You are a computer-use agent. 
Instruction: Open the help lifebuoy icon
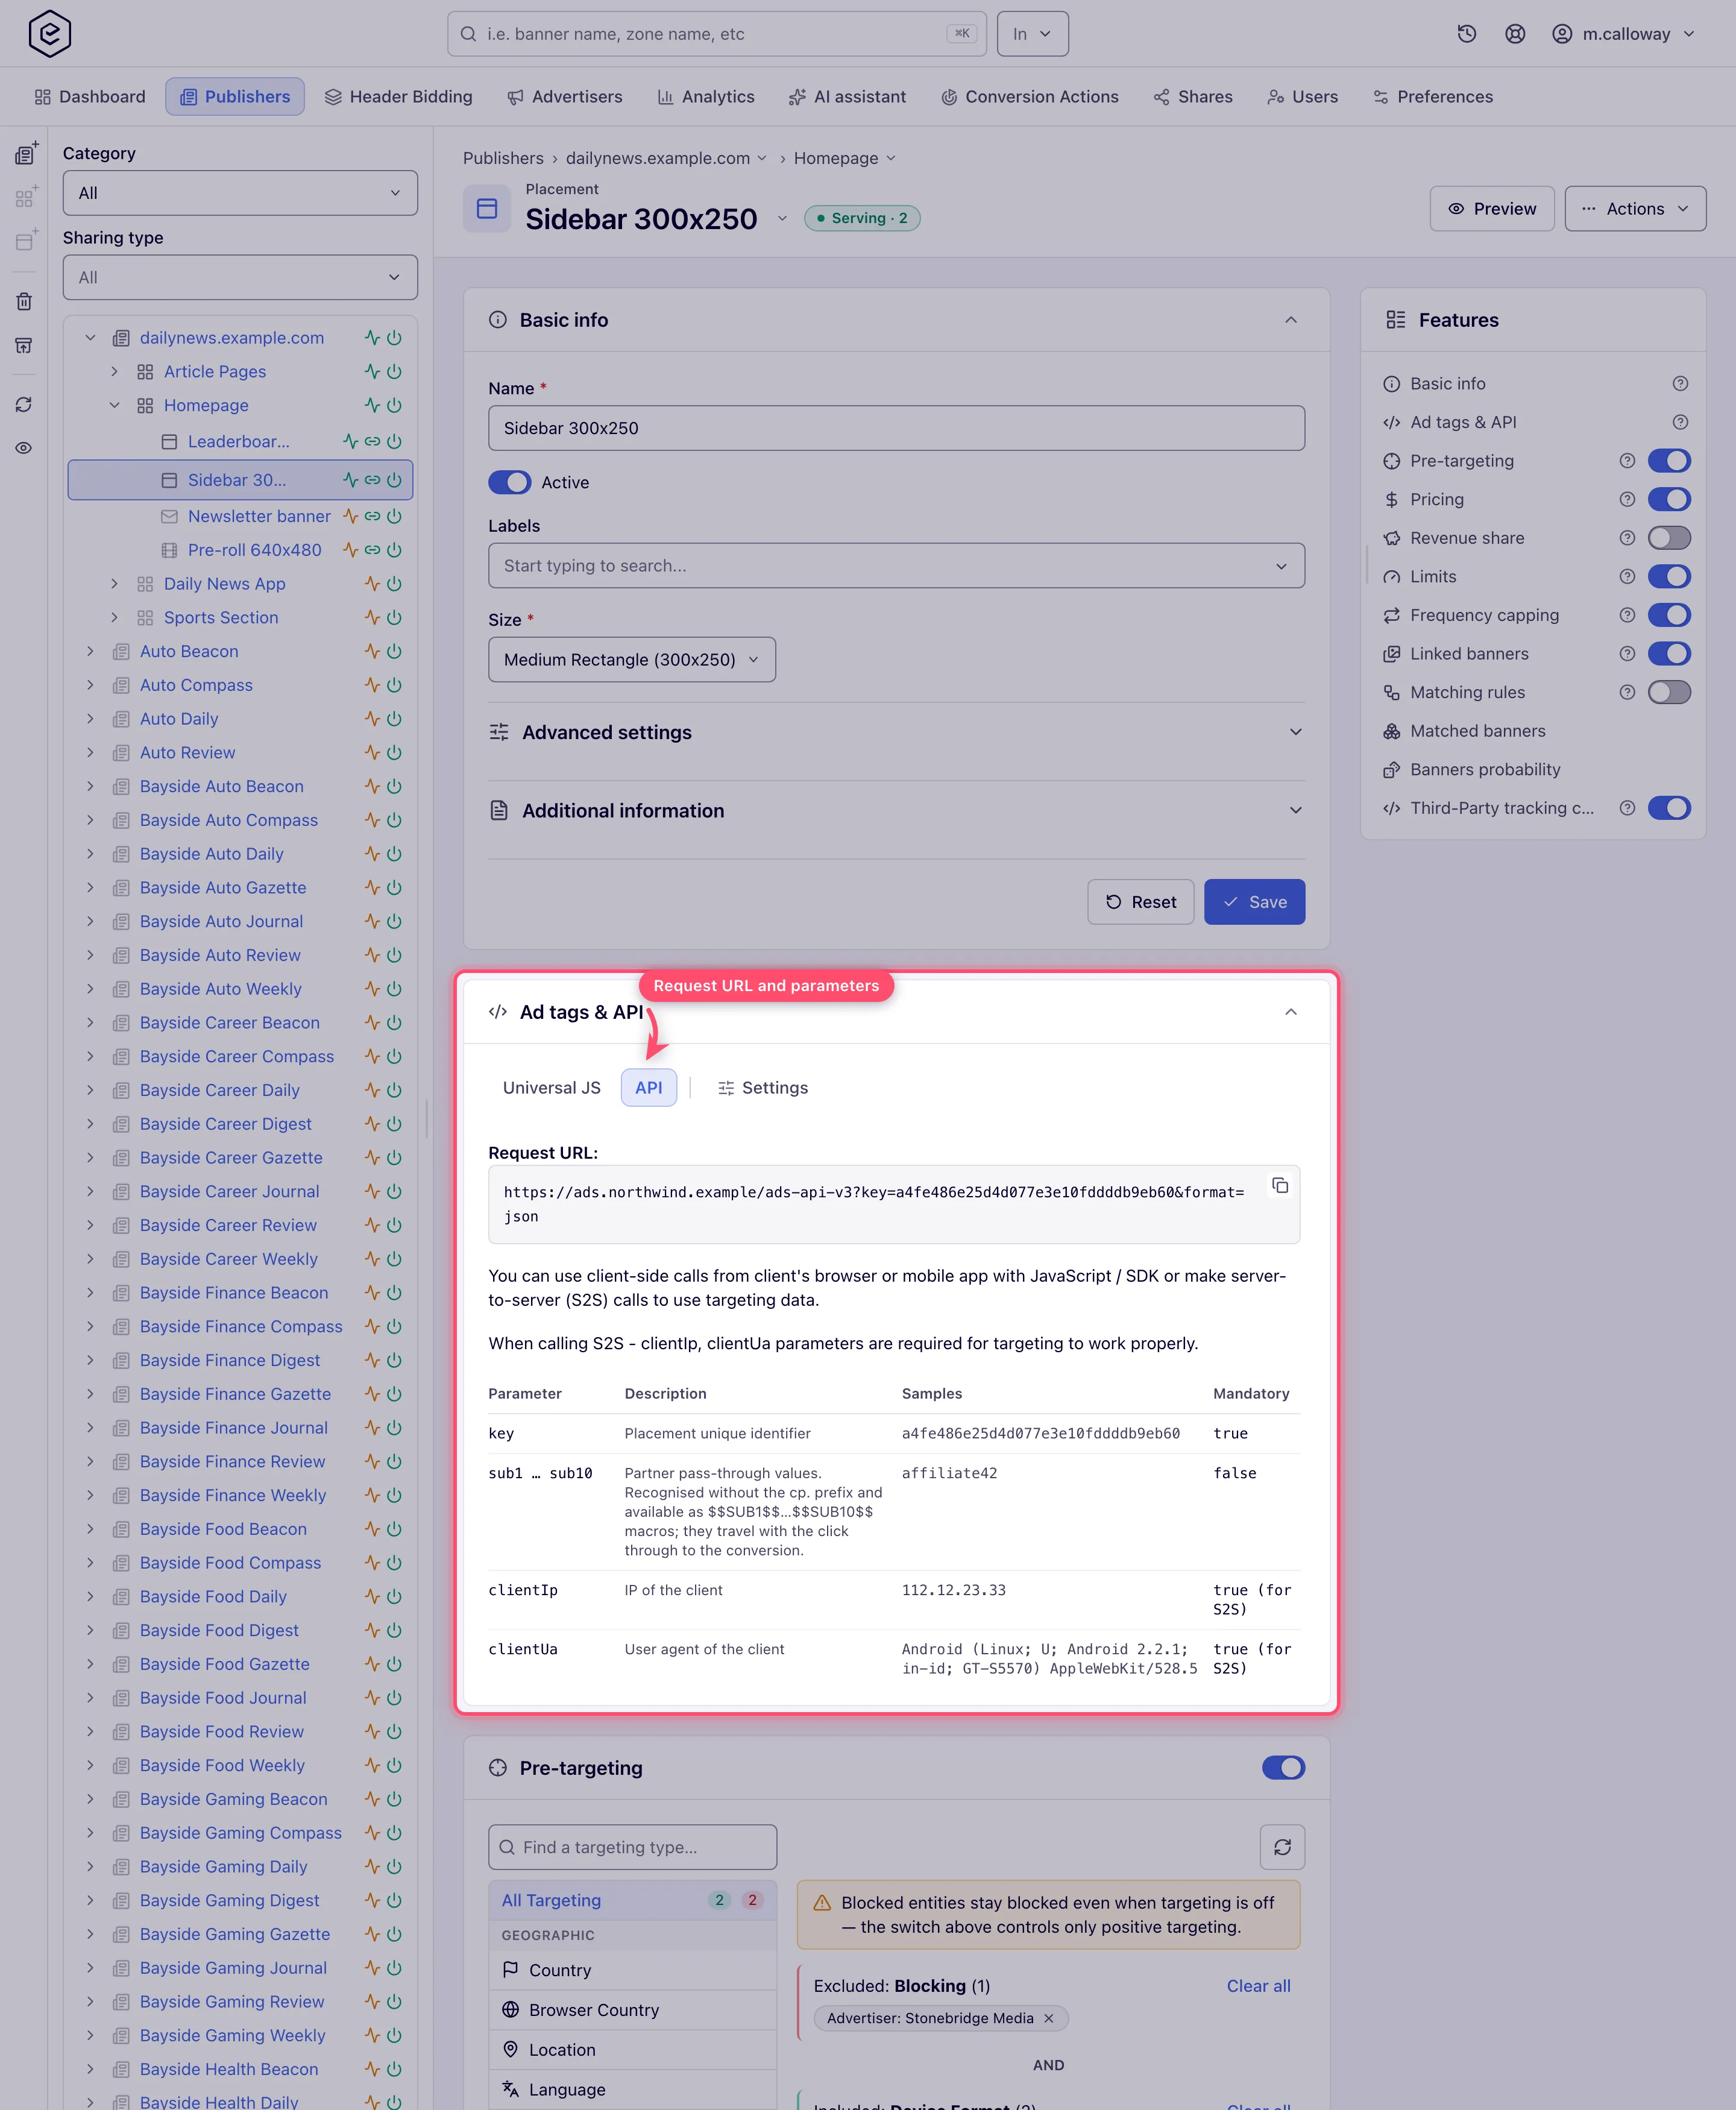[x=1515, y=33]
